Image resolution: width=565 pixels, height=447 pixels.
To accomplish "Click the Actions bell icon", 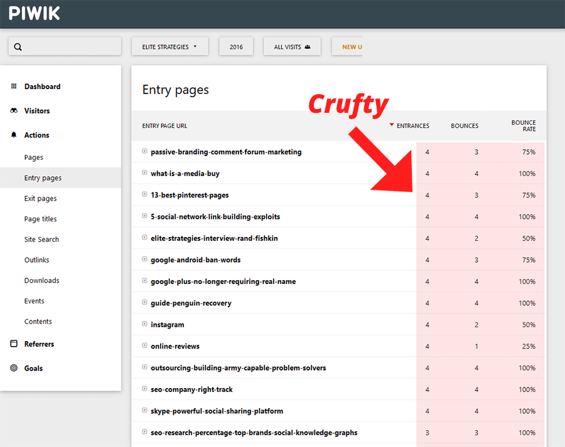I will click(14, 135).
